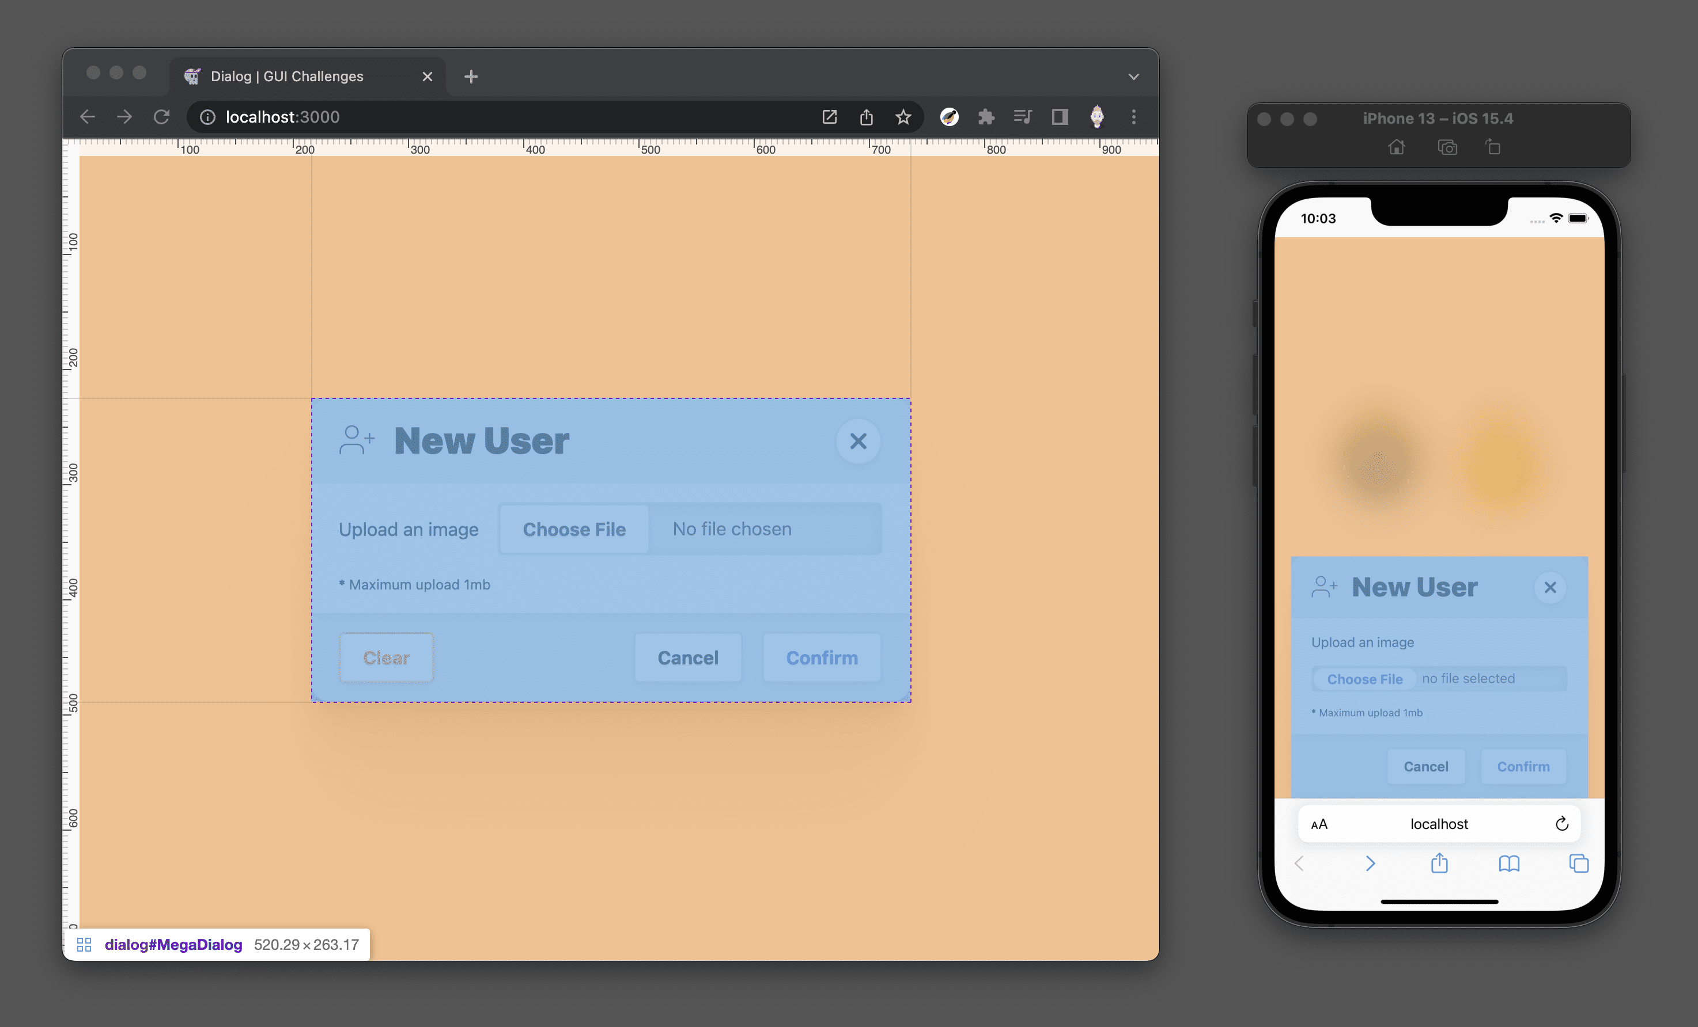Click the Choose File button to upload image

tap(575, 528)
